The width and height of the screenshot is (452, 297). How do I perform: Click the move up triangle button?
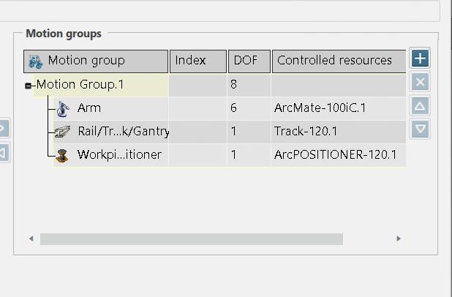coord(420,106)
